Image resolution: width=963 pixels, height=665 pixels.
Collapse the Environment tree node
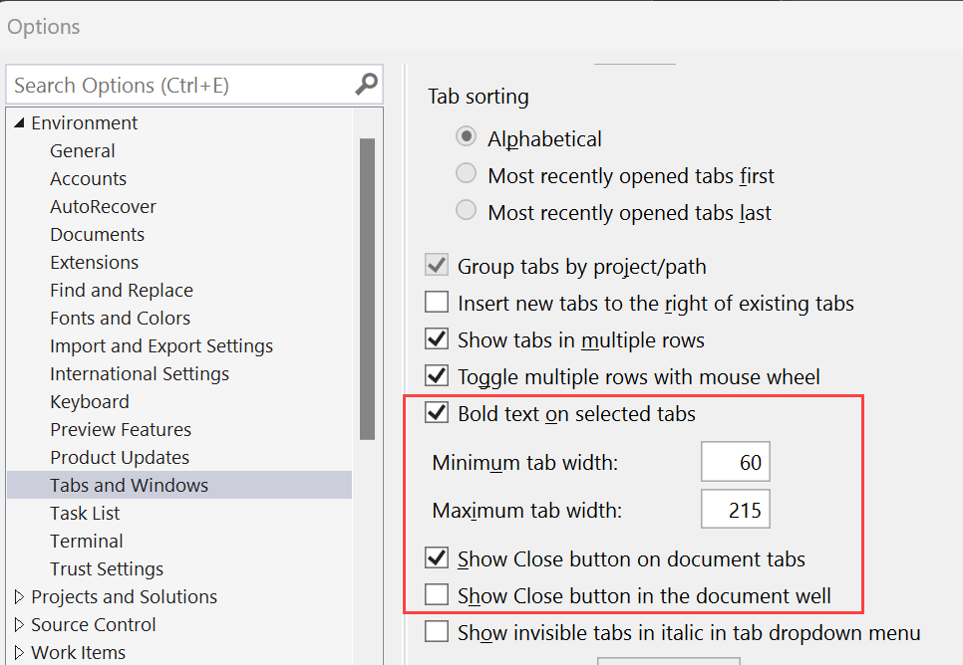click(x=17, y=121)
